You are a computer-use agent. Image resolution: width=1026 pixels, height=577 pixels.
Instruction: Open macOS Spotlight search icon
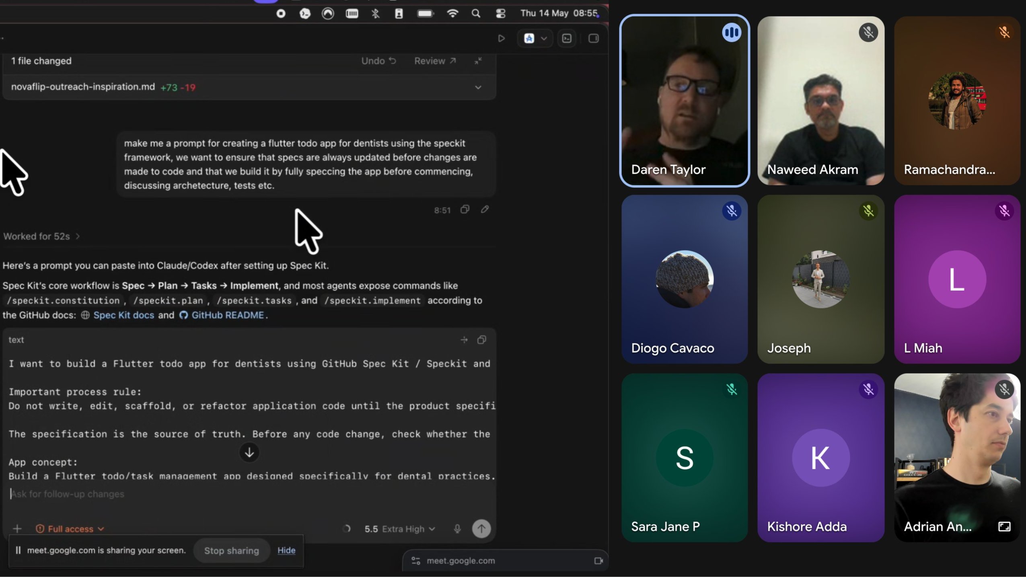[476, 14]
